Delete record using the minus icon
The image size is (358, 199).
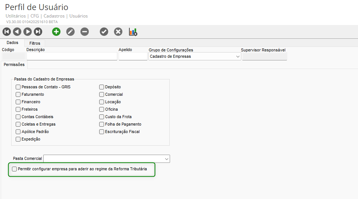coord(85,32)
